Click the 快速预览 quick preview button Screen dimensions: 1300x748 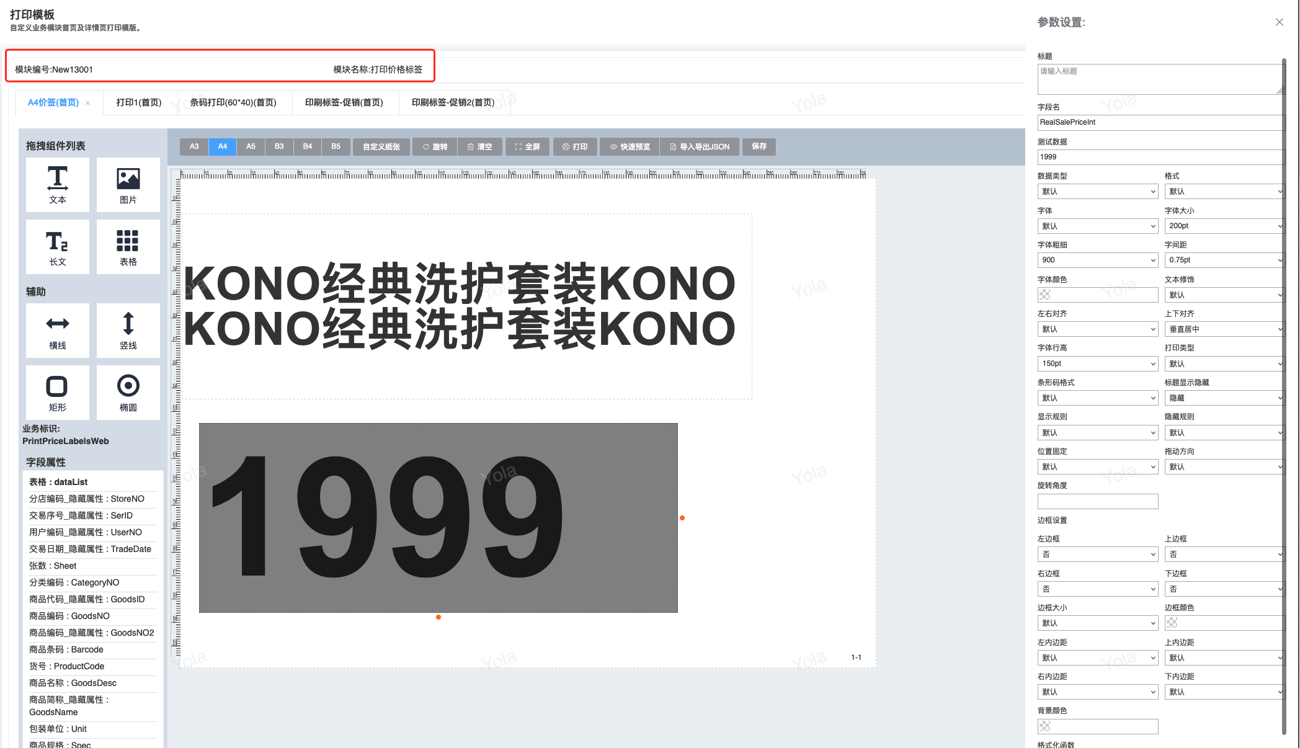click(x=630, y=146)
